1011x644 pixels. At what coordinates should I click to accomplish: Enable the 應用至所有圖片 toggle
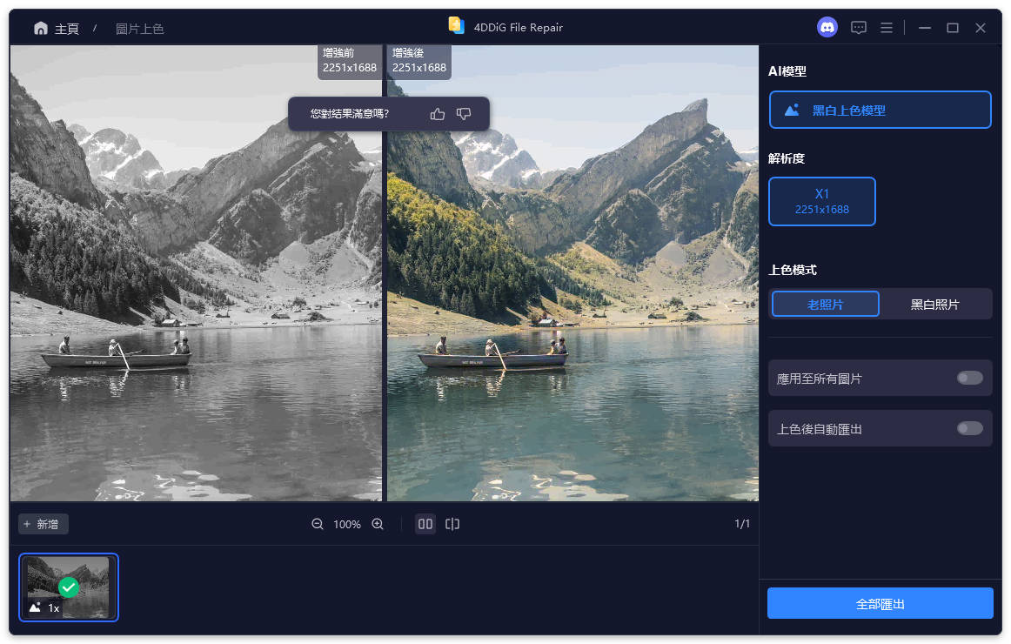coord(968,378)
